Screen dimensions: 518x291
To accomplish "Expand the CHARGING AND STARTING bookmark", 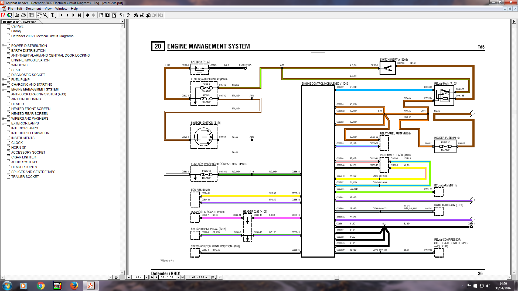I will point(3,85).
